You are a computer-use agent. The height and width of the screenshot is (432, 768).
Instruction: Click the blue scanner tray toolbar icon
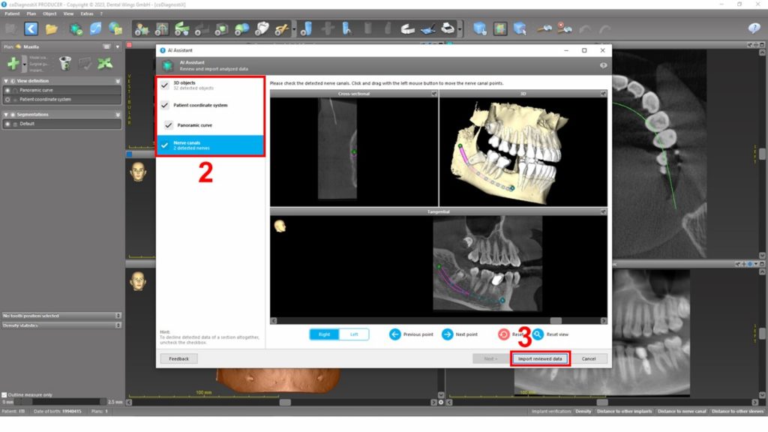427,29
